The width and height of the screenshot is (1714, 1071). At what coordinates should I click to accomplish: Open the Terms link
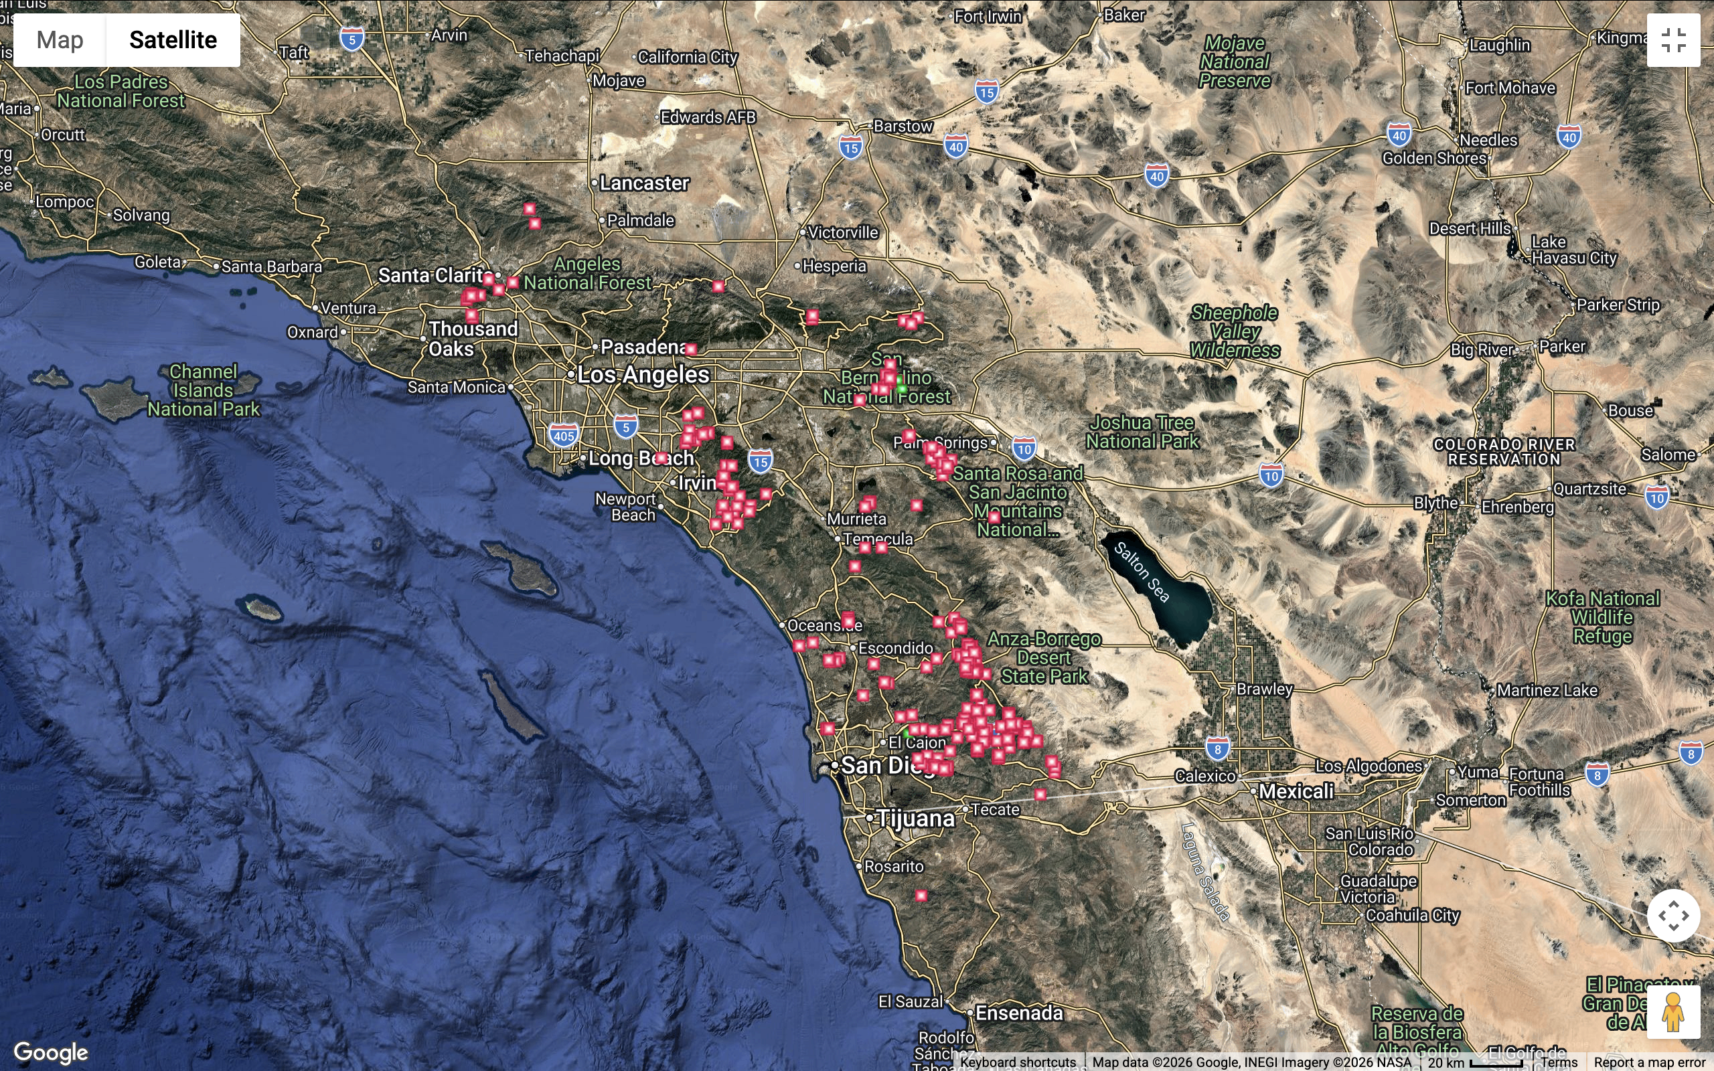[1559, 1062]
